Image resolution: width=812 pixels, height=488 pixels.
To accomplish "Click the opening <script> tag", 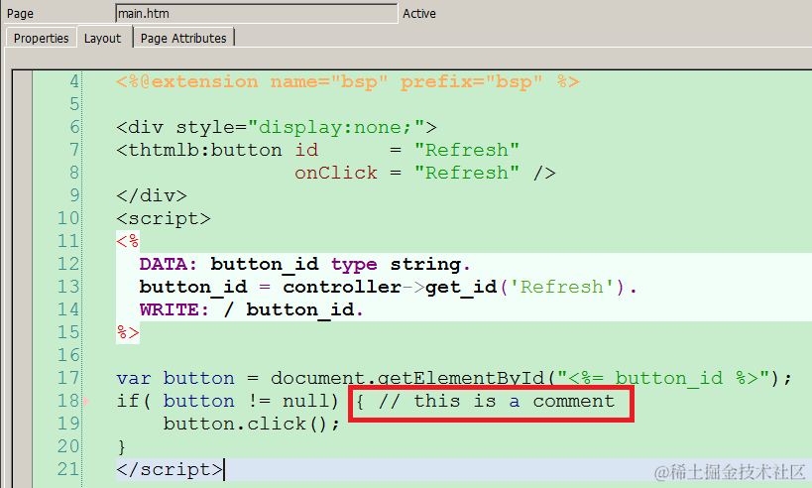I will pos(164,218).
